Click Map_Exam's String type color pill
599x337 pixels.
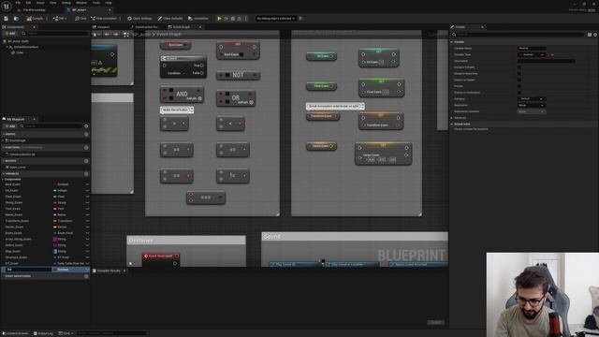point(55,252)
